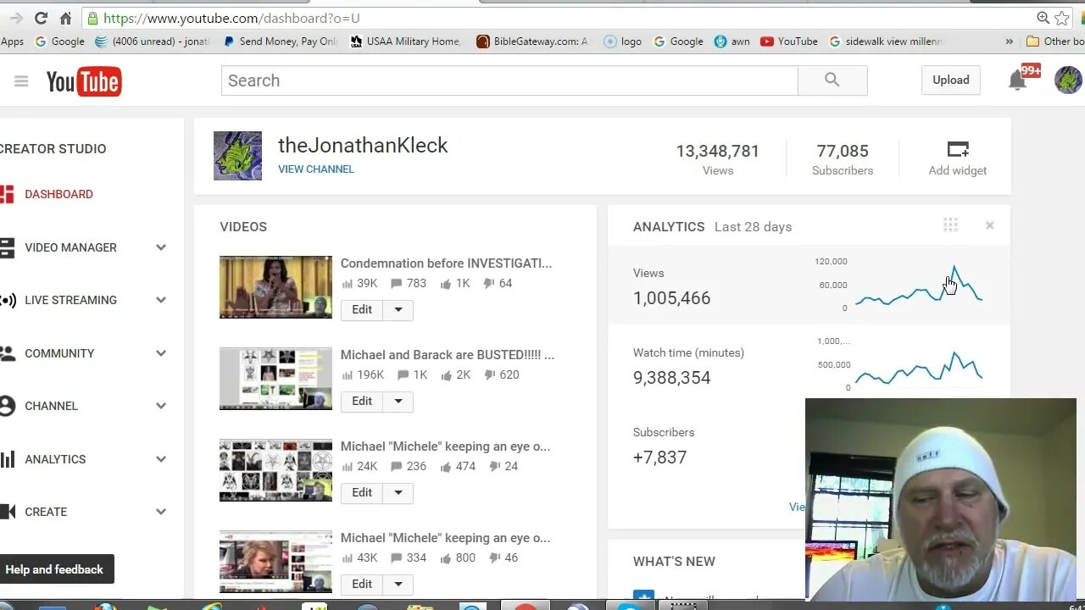Click Help and feedback button
The width and height of the screenshot is (1085, 610).
54,569
